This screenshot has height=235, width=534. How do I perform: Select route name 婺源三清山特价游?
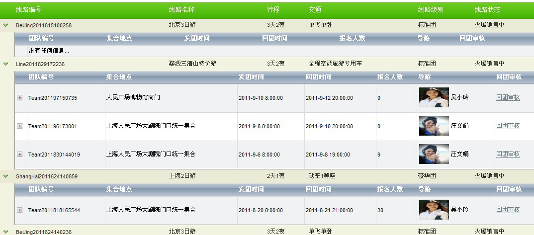pos(192,64)
